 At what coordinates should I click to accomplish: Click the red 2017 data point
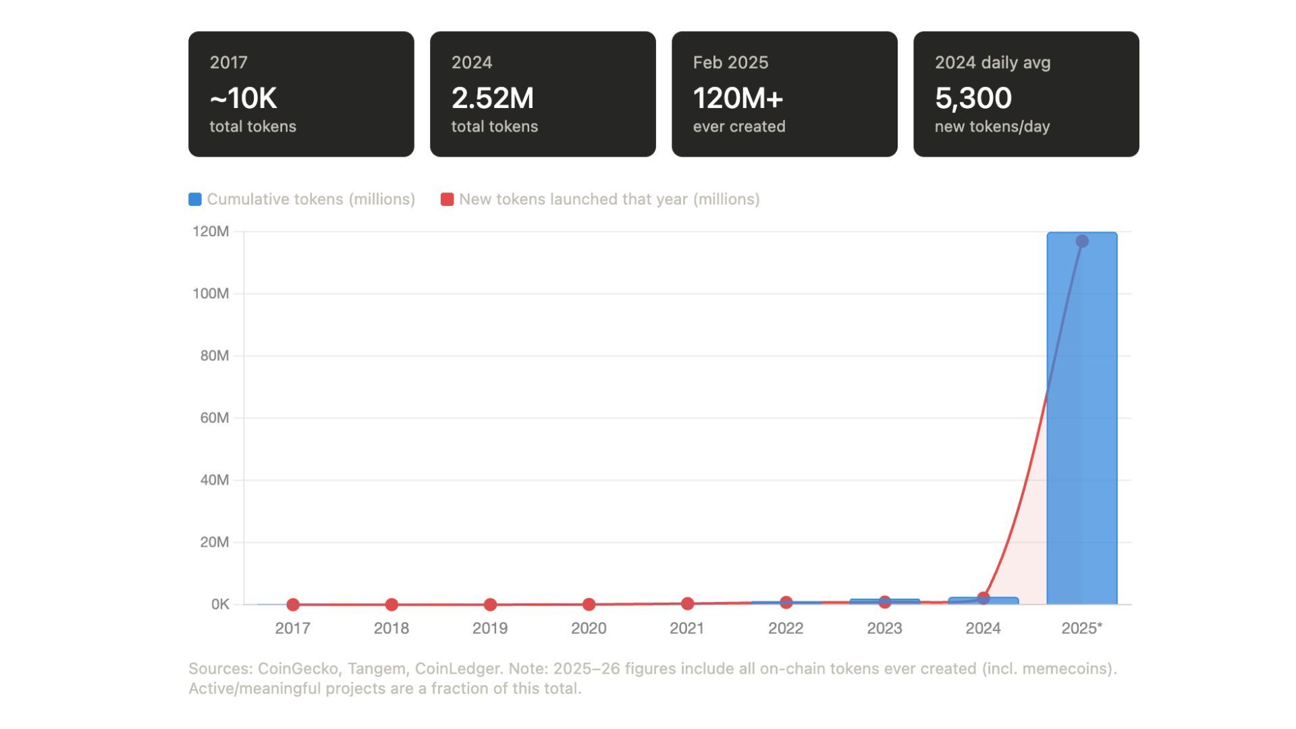(293, 605)
